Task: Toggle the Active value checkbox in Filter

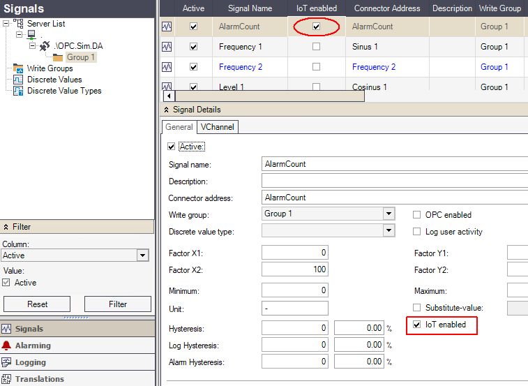Action: [x=6, y=283]
